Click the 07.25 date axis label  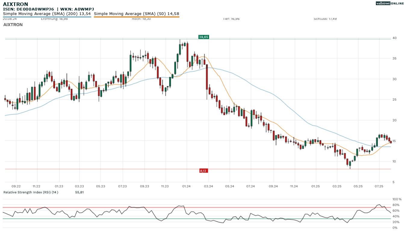(379, 186)
